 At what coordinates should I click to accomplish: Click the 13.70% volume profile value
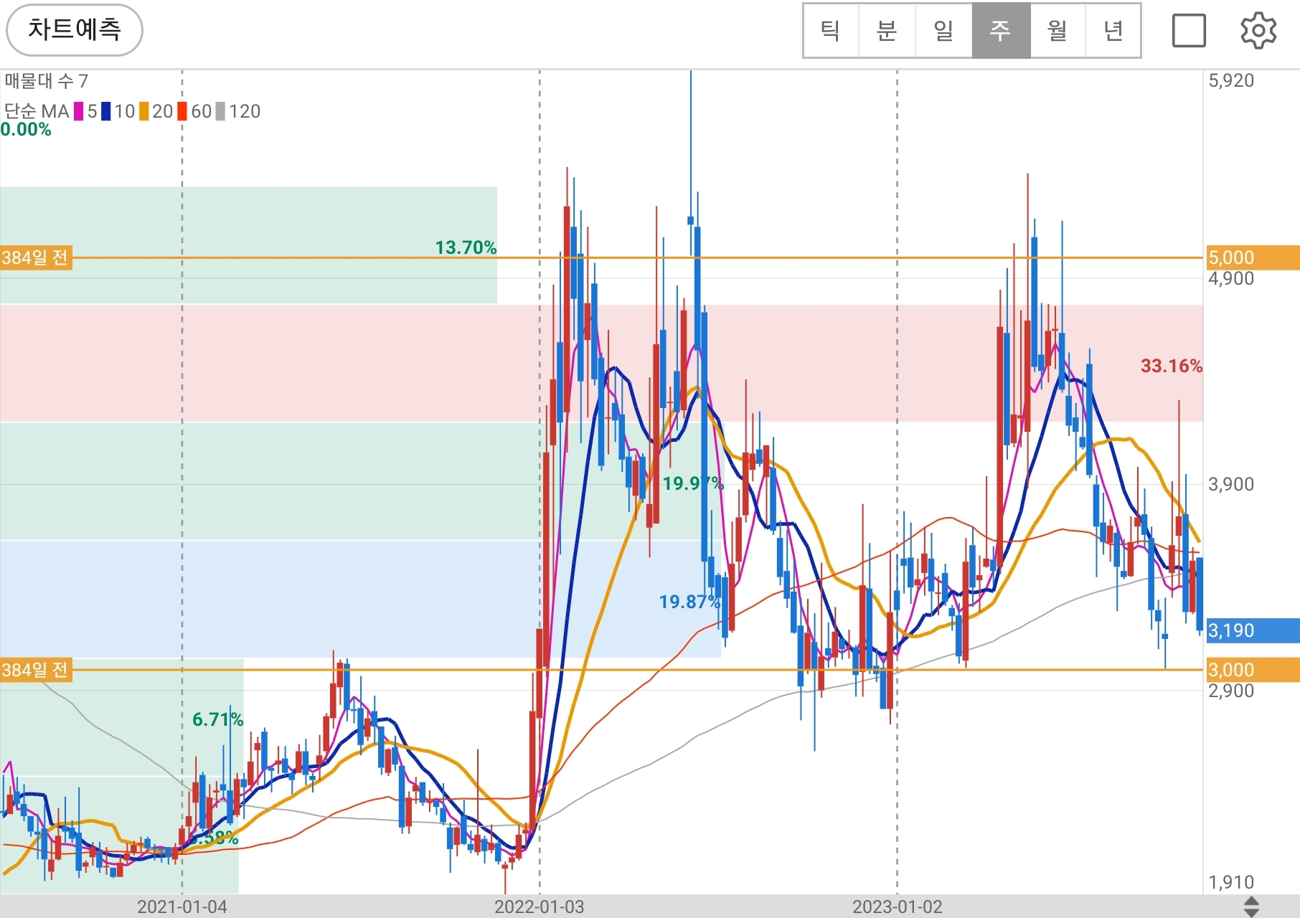pos(466,247)
